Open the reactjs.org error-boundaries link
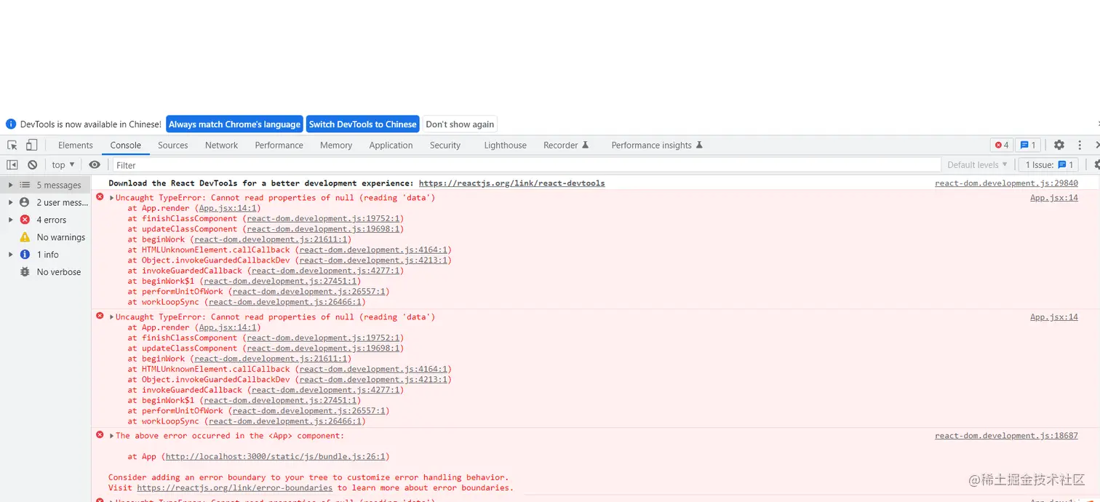Screen dimensions: 1100x502 click(234, 488)
